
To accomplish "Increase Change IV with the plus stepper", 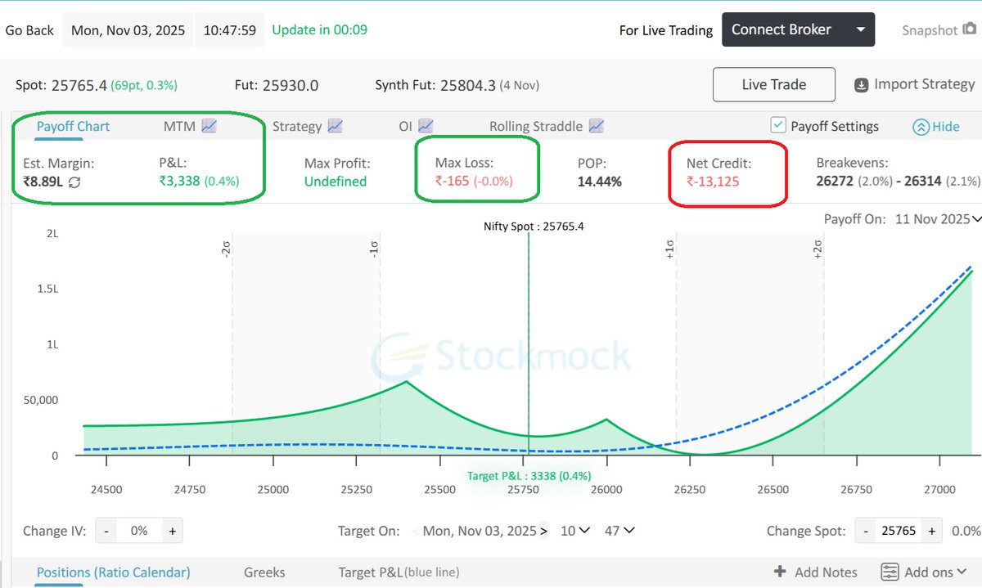I will 173,530.
